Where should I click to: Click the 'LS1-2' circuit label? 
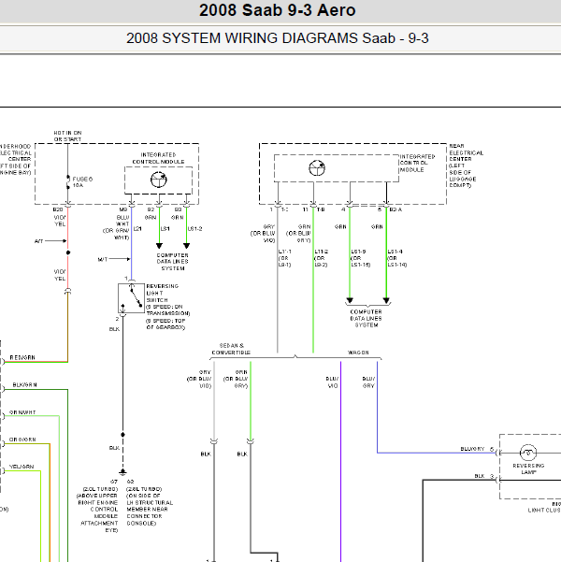pyautogui.click(x=195, y=229)
